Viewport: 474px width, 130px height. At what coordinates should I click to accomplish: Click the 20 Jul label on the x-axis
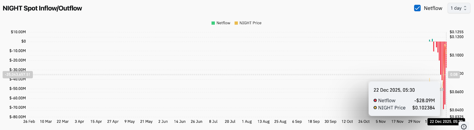click(x=230, y=121)
